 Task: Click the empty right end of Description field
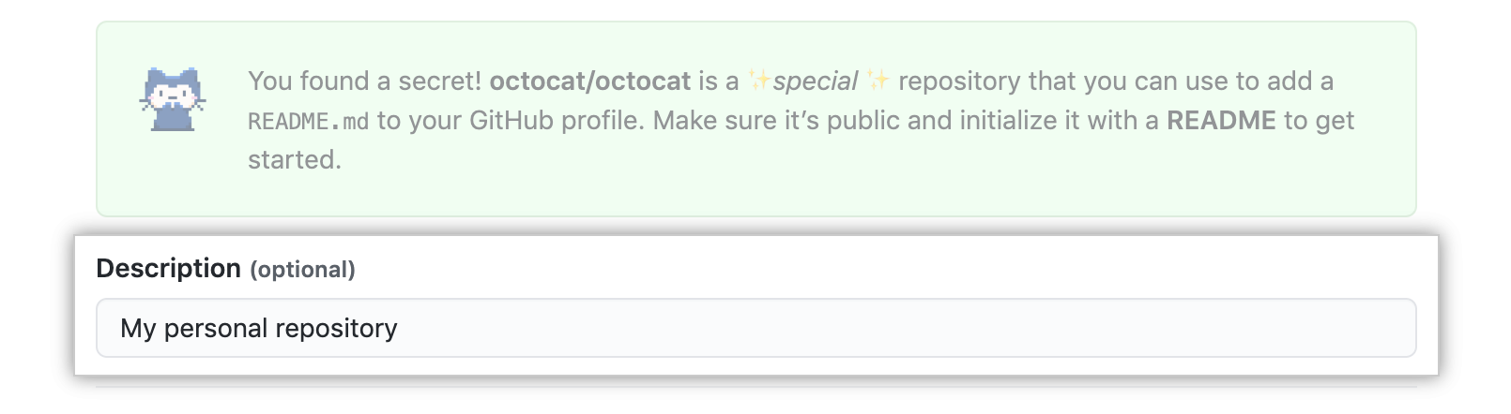click(1314, 329)
